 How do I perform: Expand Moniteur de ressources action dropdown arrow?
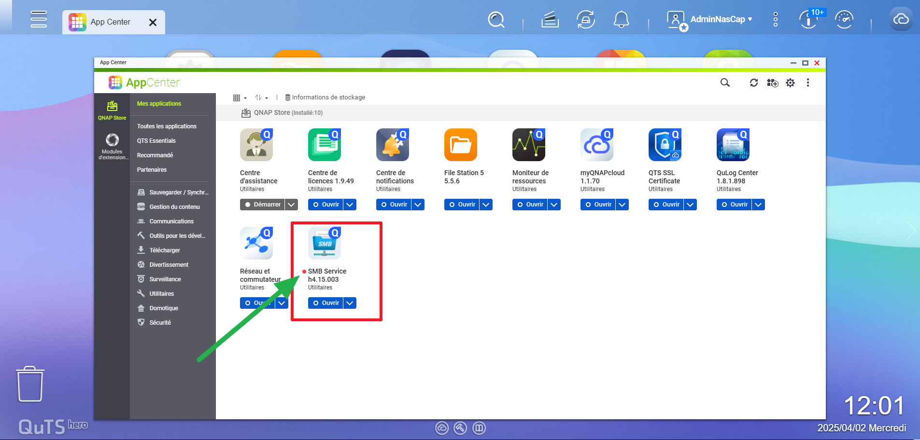tap(554, 205)
